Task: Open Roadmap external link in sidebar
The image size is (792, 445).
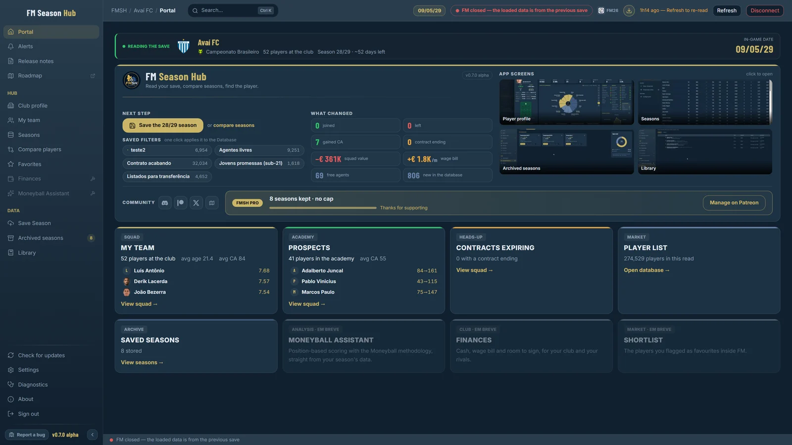Action: tap(51, 76)
